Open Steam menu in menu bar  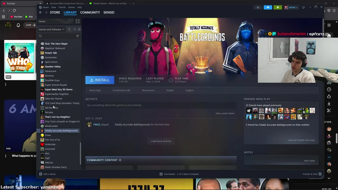pos(46,7)
